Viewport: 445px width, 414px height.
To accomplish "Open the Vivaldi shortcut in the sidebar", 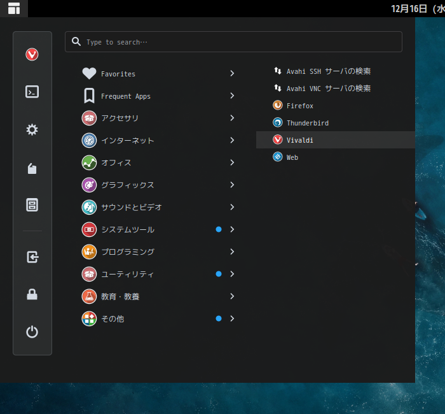I will [32, 54].
